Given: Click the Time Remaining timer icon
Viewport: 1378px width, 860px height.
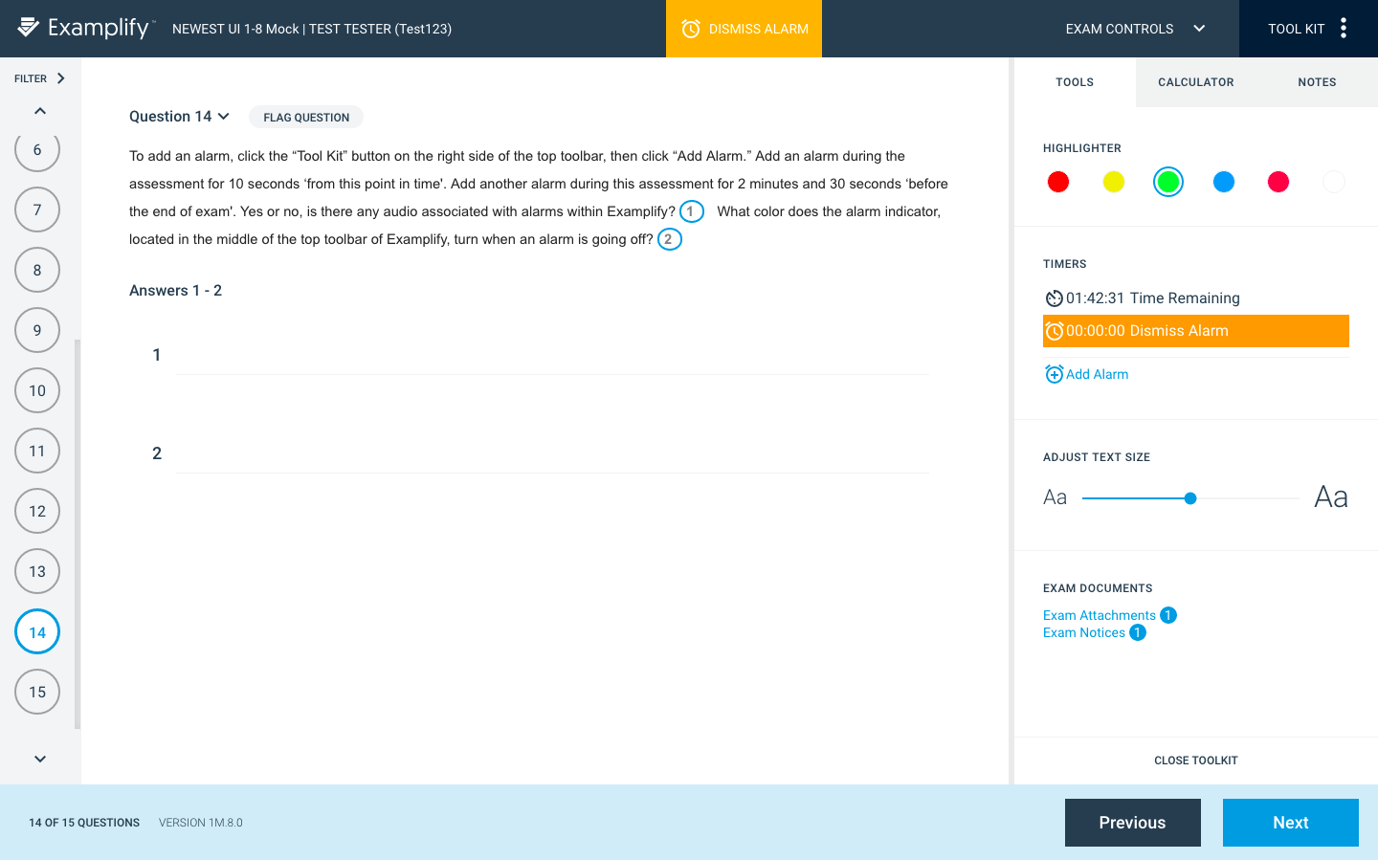Looking at the screenshot, I should point(1054,298).
